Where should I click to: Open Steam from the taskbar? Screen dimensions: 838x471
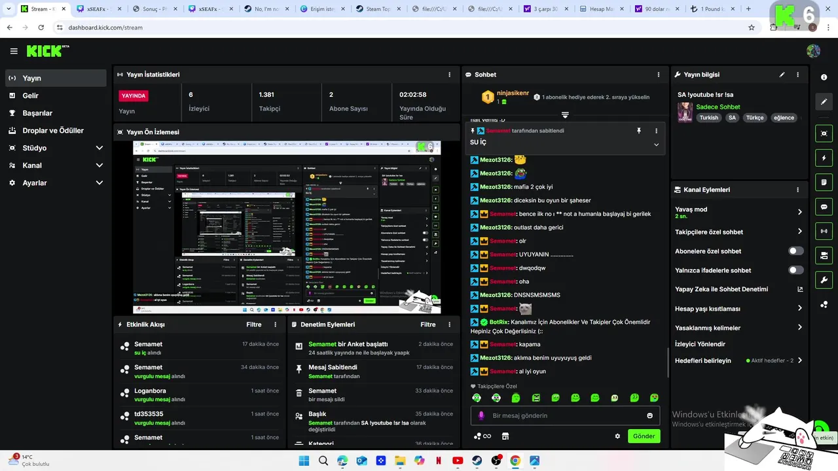pyautogui.click(x=477, y=461)
